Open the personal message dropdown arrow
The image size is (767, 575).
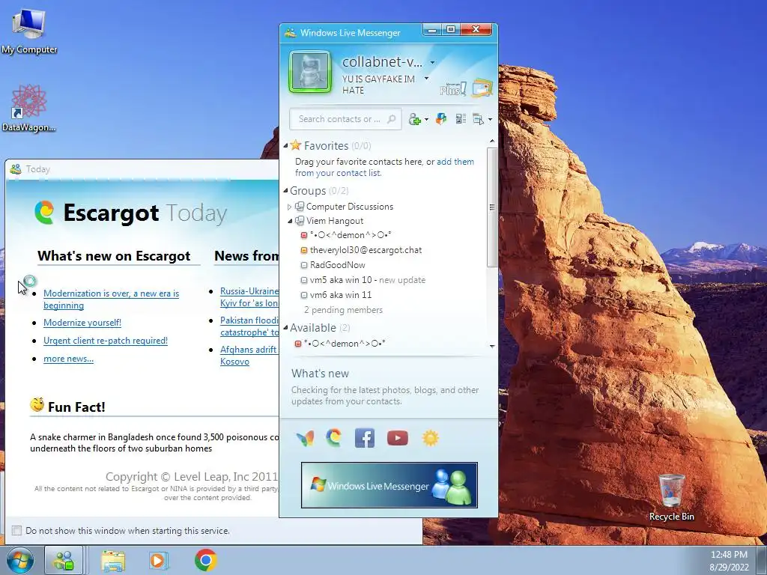[426, 78]
